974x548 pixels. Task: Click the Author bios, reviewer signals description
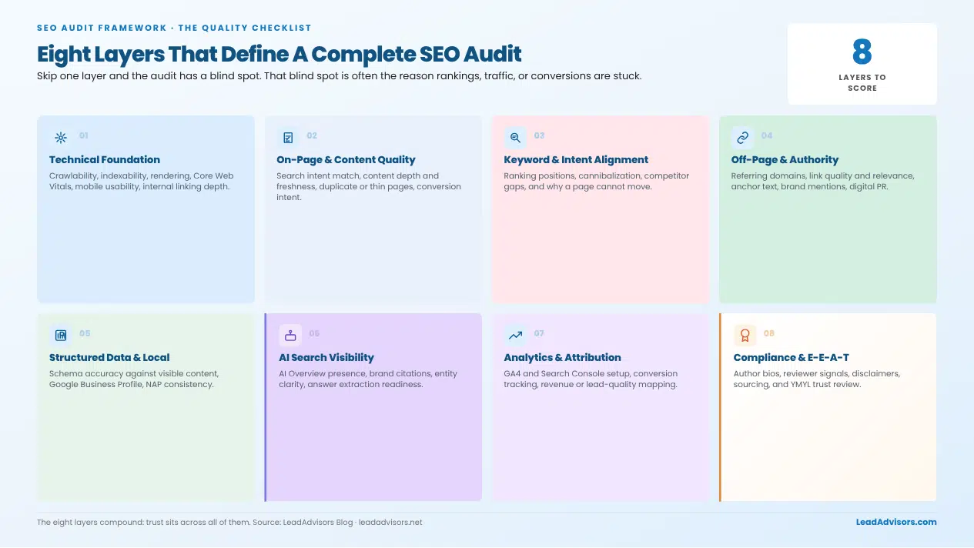click(817, 379)
